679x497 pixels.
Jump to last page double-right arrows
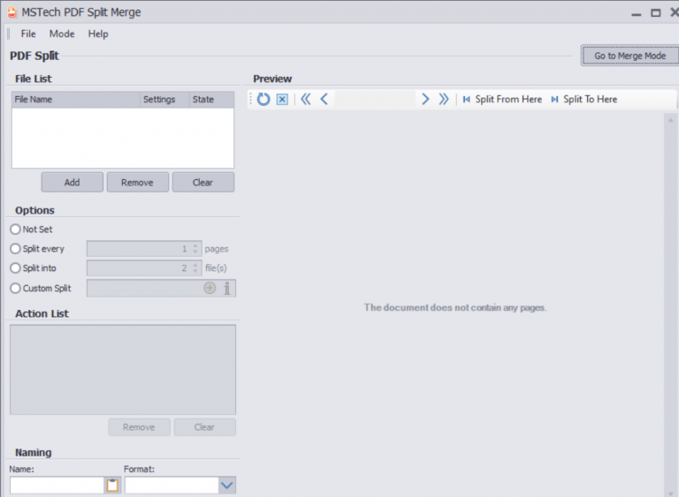click(444, 99)
